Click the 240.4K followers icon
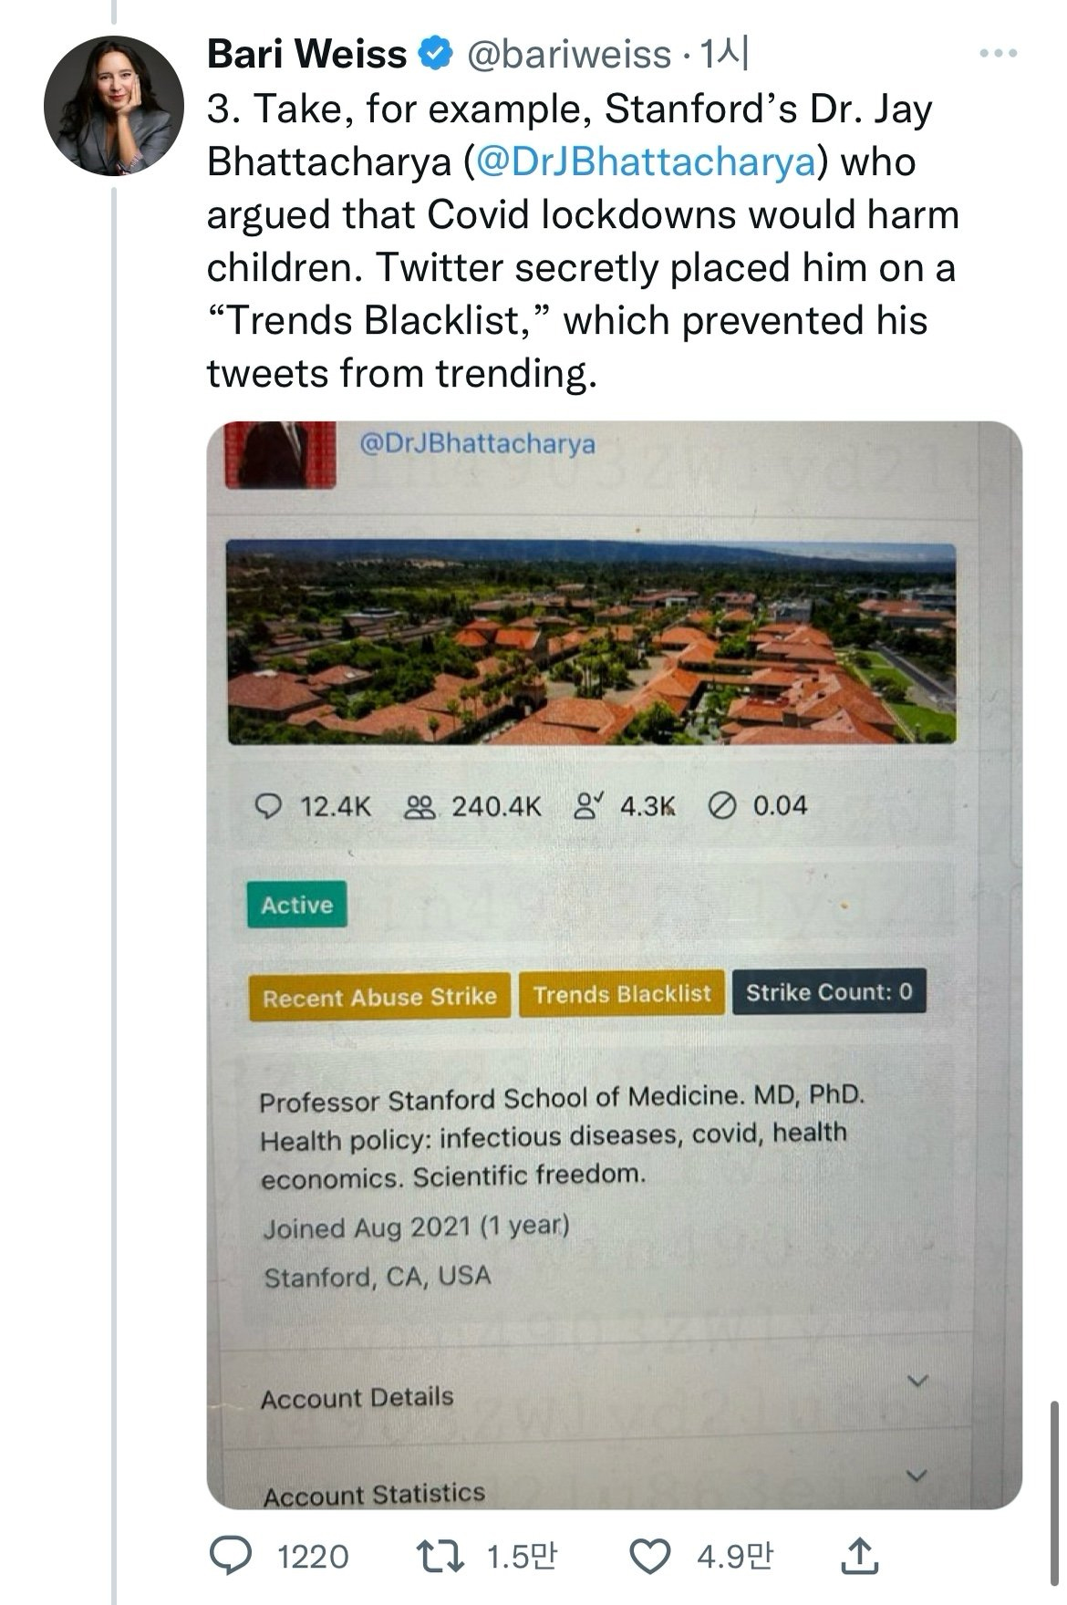This screenshot has width=1067, height=1605. coord(420,806)
